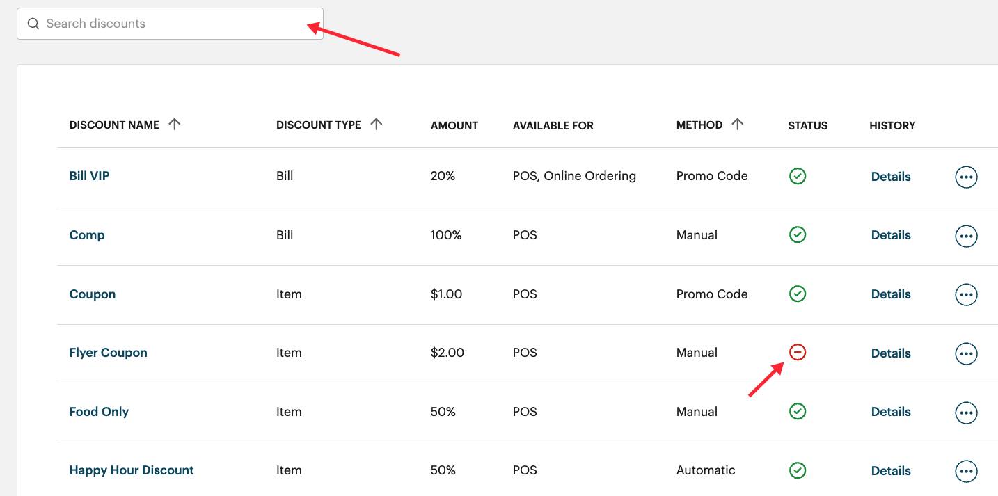Open the Flyer Coupon discount link
The width and height of the screenshot is (998, 496).
[108, 353]
